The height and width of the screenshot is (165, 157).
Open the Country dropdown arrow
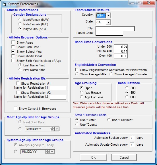(x=108, y=16)
